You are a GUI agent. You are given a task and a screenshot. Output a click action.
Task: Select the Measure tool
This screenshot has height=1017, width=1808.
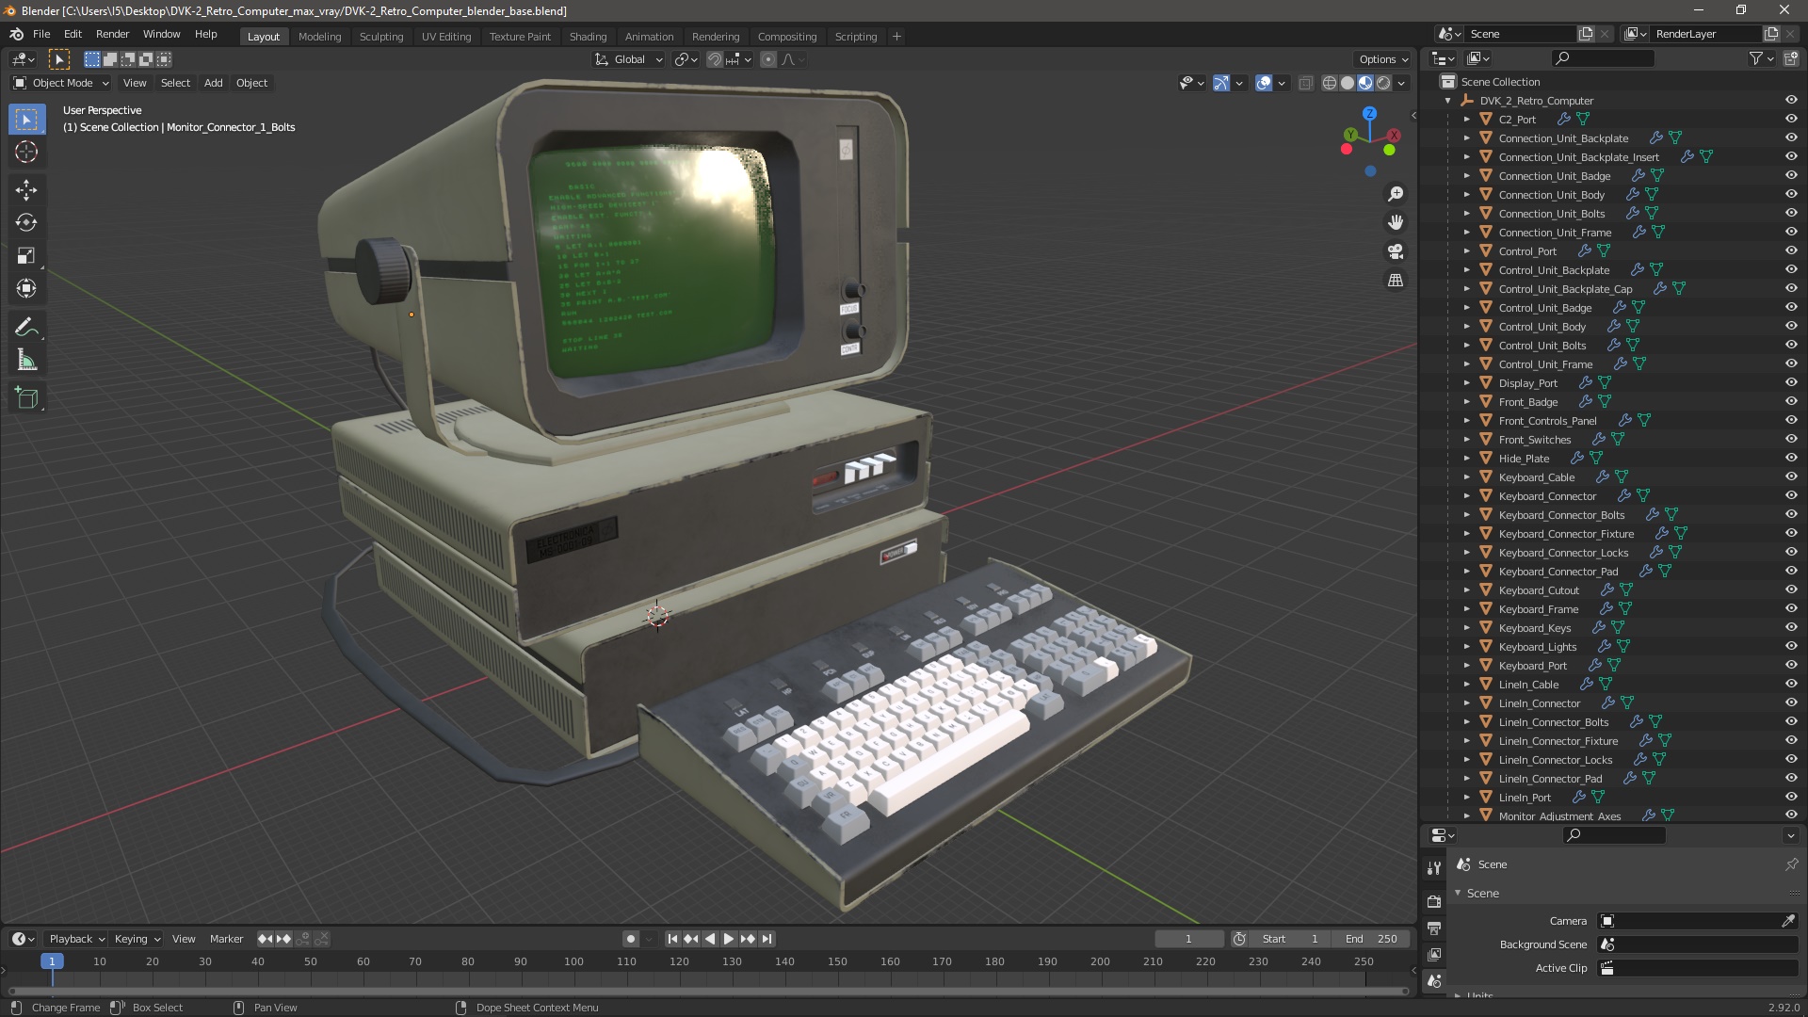[26, 360]
